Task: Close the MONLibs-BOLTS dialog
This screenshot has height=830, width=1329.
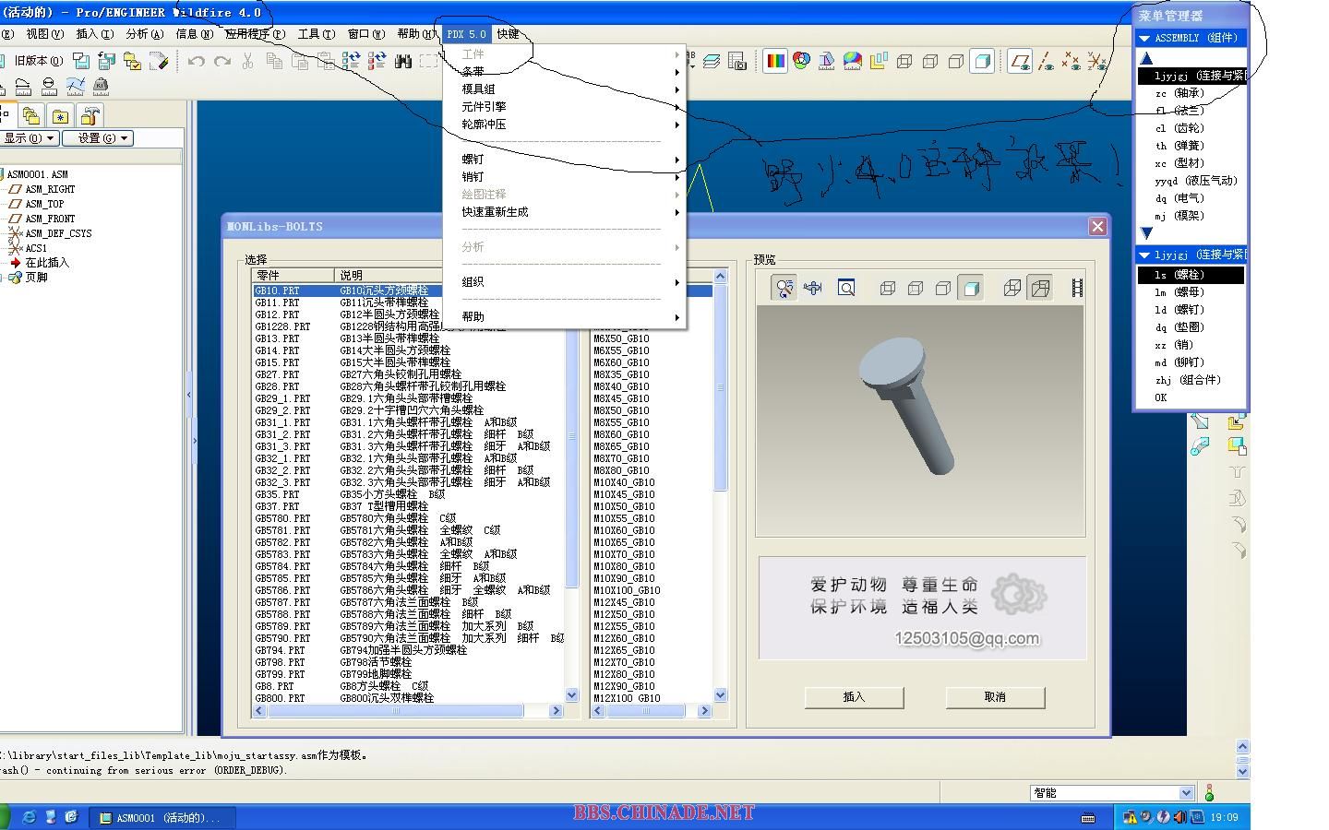Action: [x=1097, y=227]
